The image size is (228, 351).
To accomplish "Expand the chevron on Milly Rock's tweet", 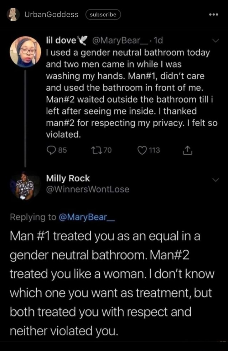I will tap(215, 180).
